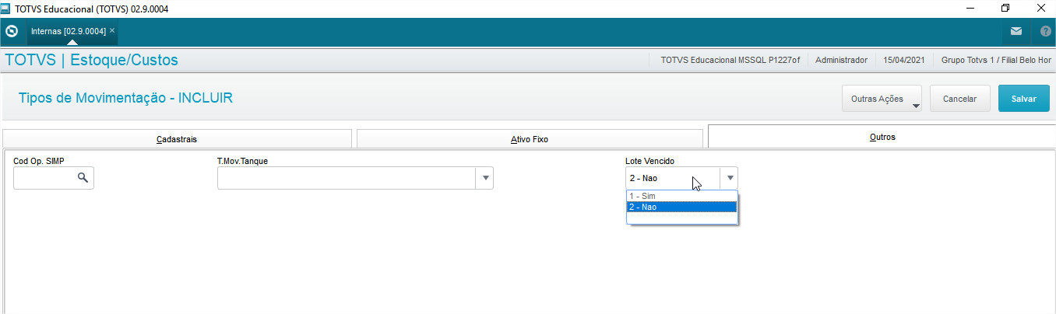Click the Lote Vencido selected value field
The width and height of the screenshot is (1056, 314).
[673, 178]
